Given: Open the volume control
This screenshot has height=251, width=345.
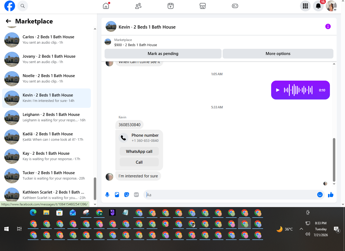Looking at the screenshot, I should 308,234.
